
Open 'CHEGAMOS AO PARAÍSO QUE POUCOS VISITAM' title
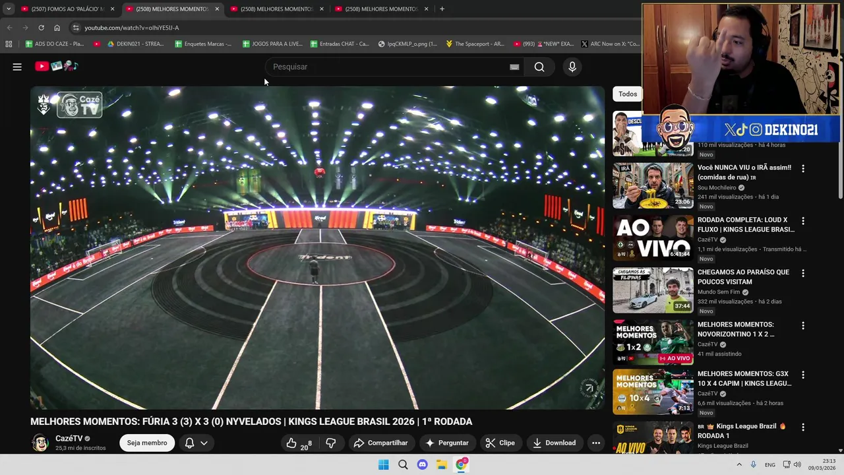pyautogui.click(x=743, y=277)
